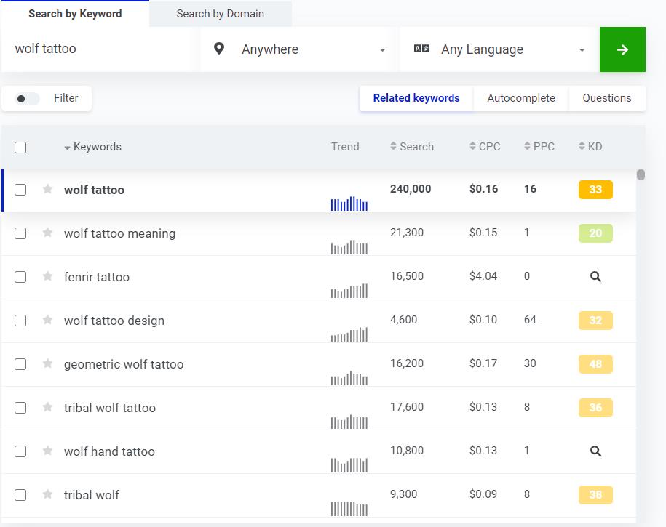This screenshot has height=527, width=666.
Task: Star the 'tribal wolf tattoo' keyword
Action: 48,407
